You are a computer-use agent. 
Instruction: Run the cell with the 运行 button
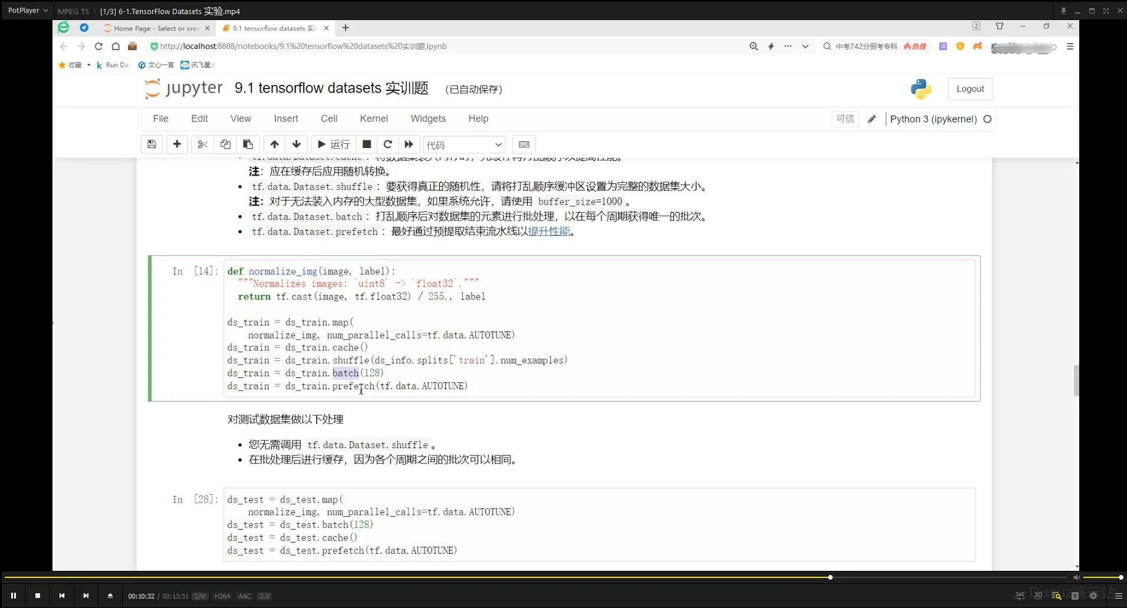332,144
